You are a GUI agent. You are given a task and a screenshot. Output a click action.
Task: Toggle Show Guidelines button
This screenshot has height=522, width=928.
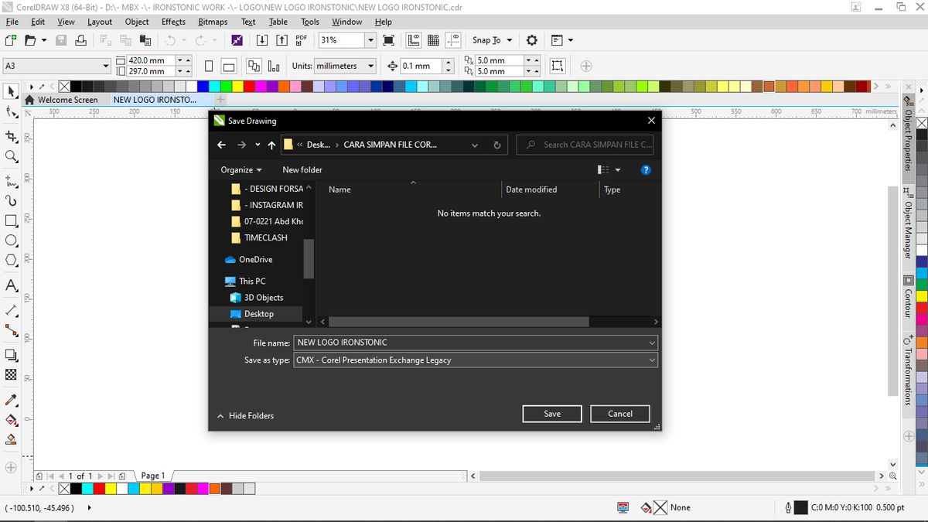click(454, 40)
